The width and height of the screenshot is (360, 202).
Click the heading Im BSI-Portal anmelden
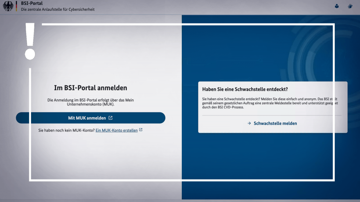coord(90,88)
